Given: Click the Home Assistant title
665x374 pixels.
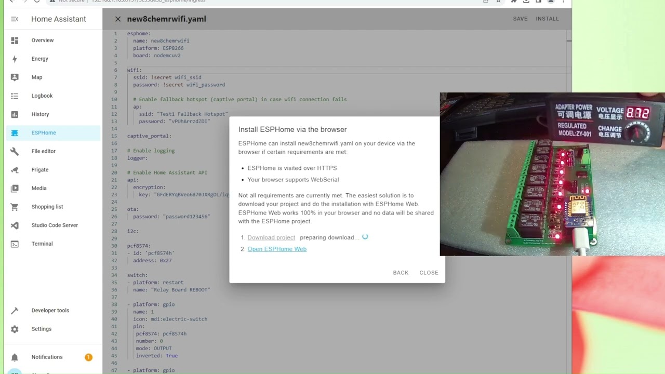Looking at the screenshot, I should pos(59,19).
